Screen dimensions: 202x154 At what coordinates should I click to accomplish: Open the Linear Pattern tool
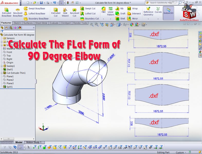[111, 11]
